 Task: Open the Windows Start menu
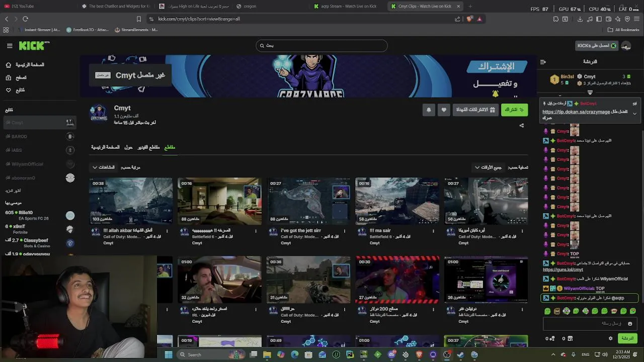click(x=169, y=354)
